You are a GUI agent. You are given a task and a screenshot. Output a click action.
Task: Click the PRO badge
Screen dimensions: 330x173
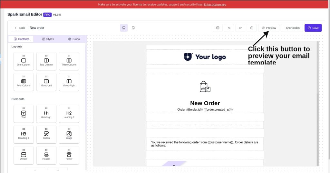click(47, 15)
